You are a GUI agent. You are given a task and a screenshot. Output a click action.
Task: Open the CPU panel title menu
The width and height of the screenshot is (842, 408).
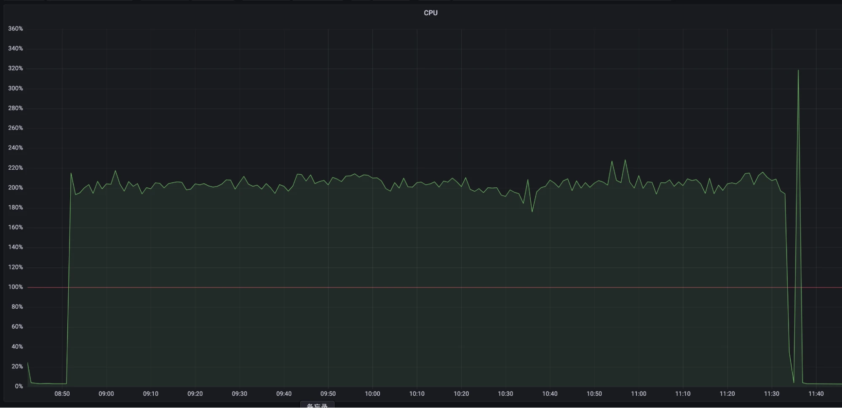coord(430,13)
